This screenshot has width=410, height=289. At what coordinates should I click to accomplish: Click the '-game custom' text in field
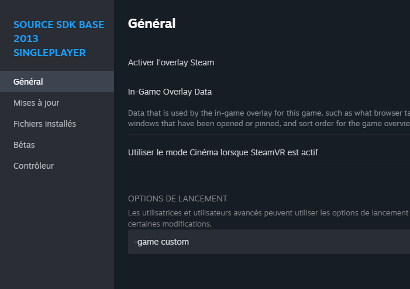tap(161, 242)
